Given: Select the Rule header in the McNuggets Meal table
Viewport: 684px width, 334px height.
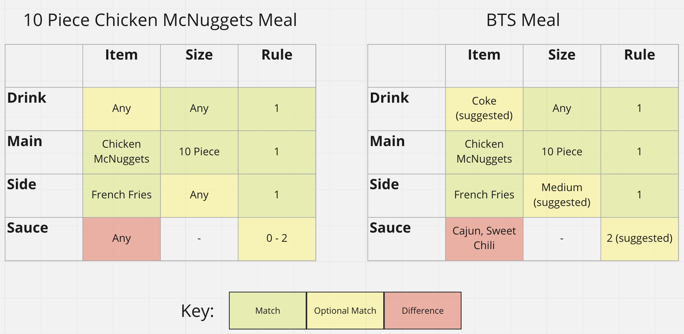Looking at the screenshot, I should tap(277, 55).
